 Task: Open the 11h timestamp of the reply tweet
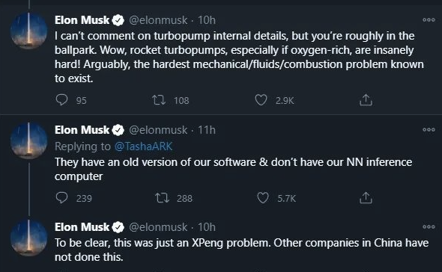207,130
